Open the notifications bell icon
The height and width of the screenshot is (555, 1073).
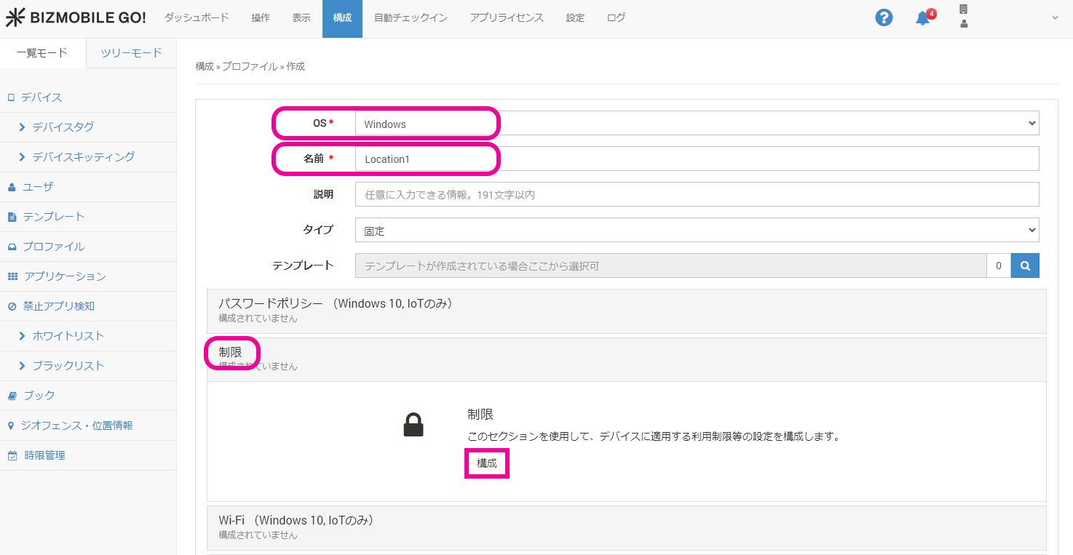click(922, 19)
